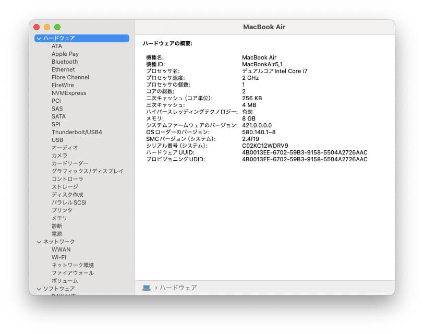Open グラフィックス/ディスプレイ information
The height and width of the screenshot is (334, 424).
pyautogui.click(x=86, y=171)
